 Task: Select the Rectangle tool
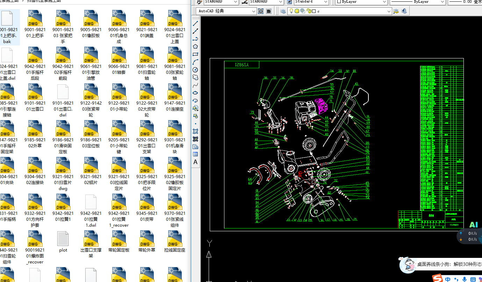(x=195, y=55)
